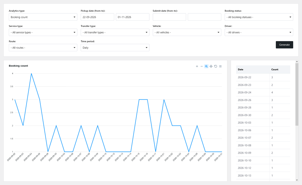302x185 pixels.
Task: Expand the Transfer type dropdown
Action: tap(115, 32)
